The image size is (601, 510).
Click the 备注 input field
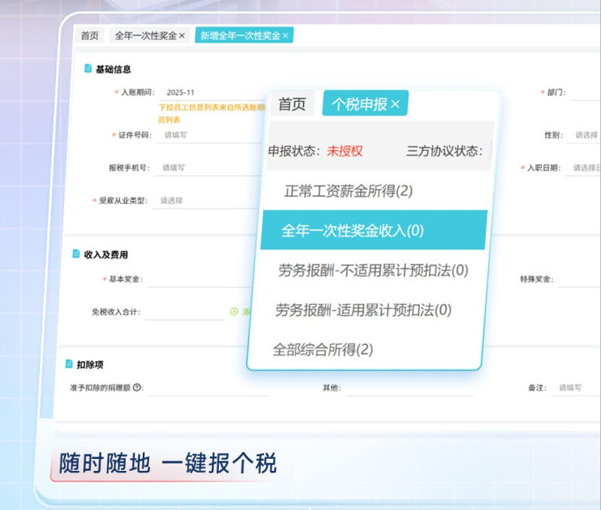(x=575, y=388)
